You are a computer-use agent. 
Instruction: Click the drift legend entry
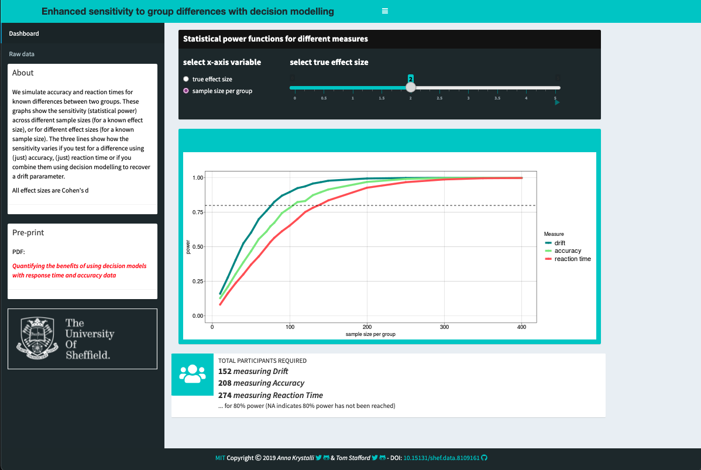point(555,243)
